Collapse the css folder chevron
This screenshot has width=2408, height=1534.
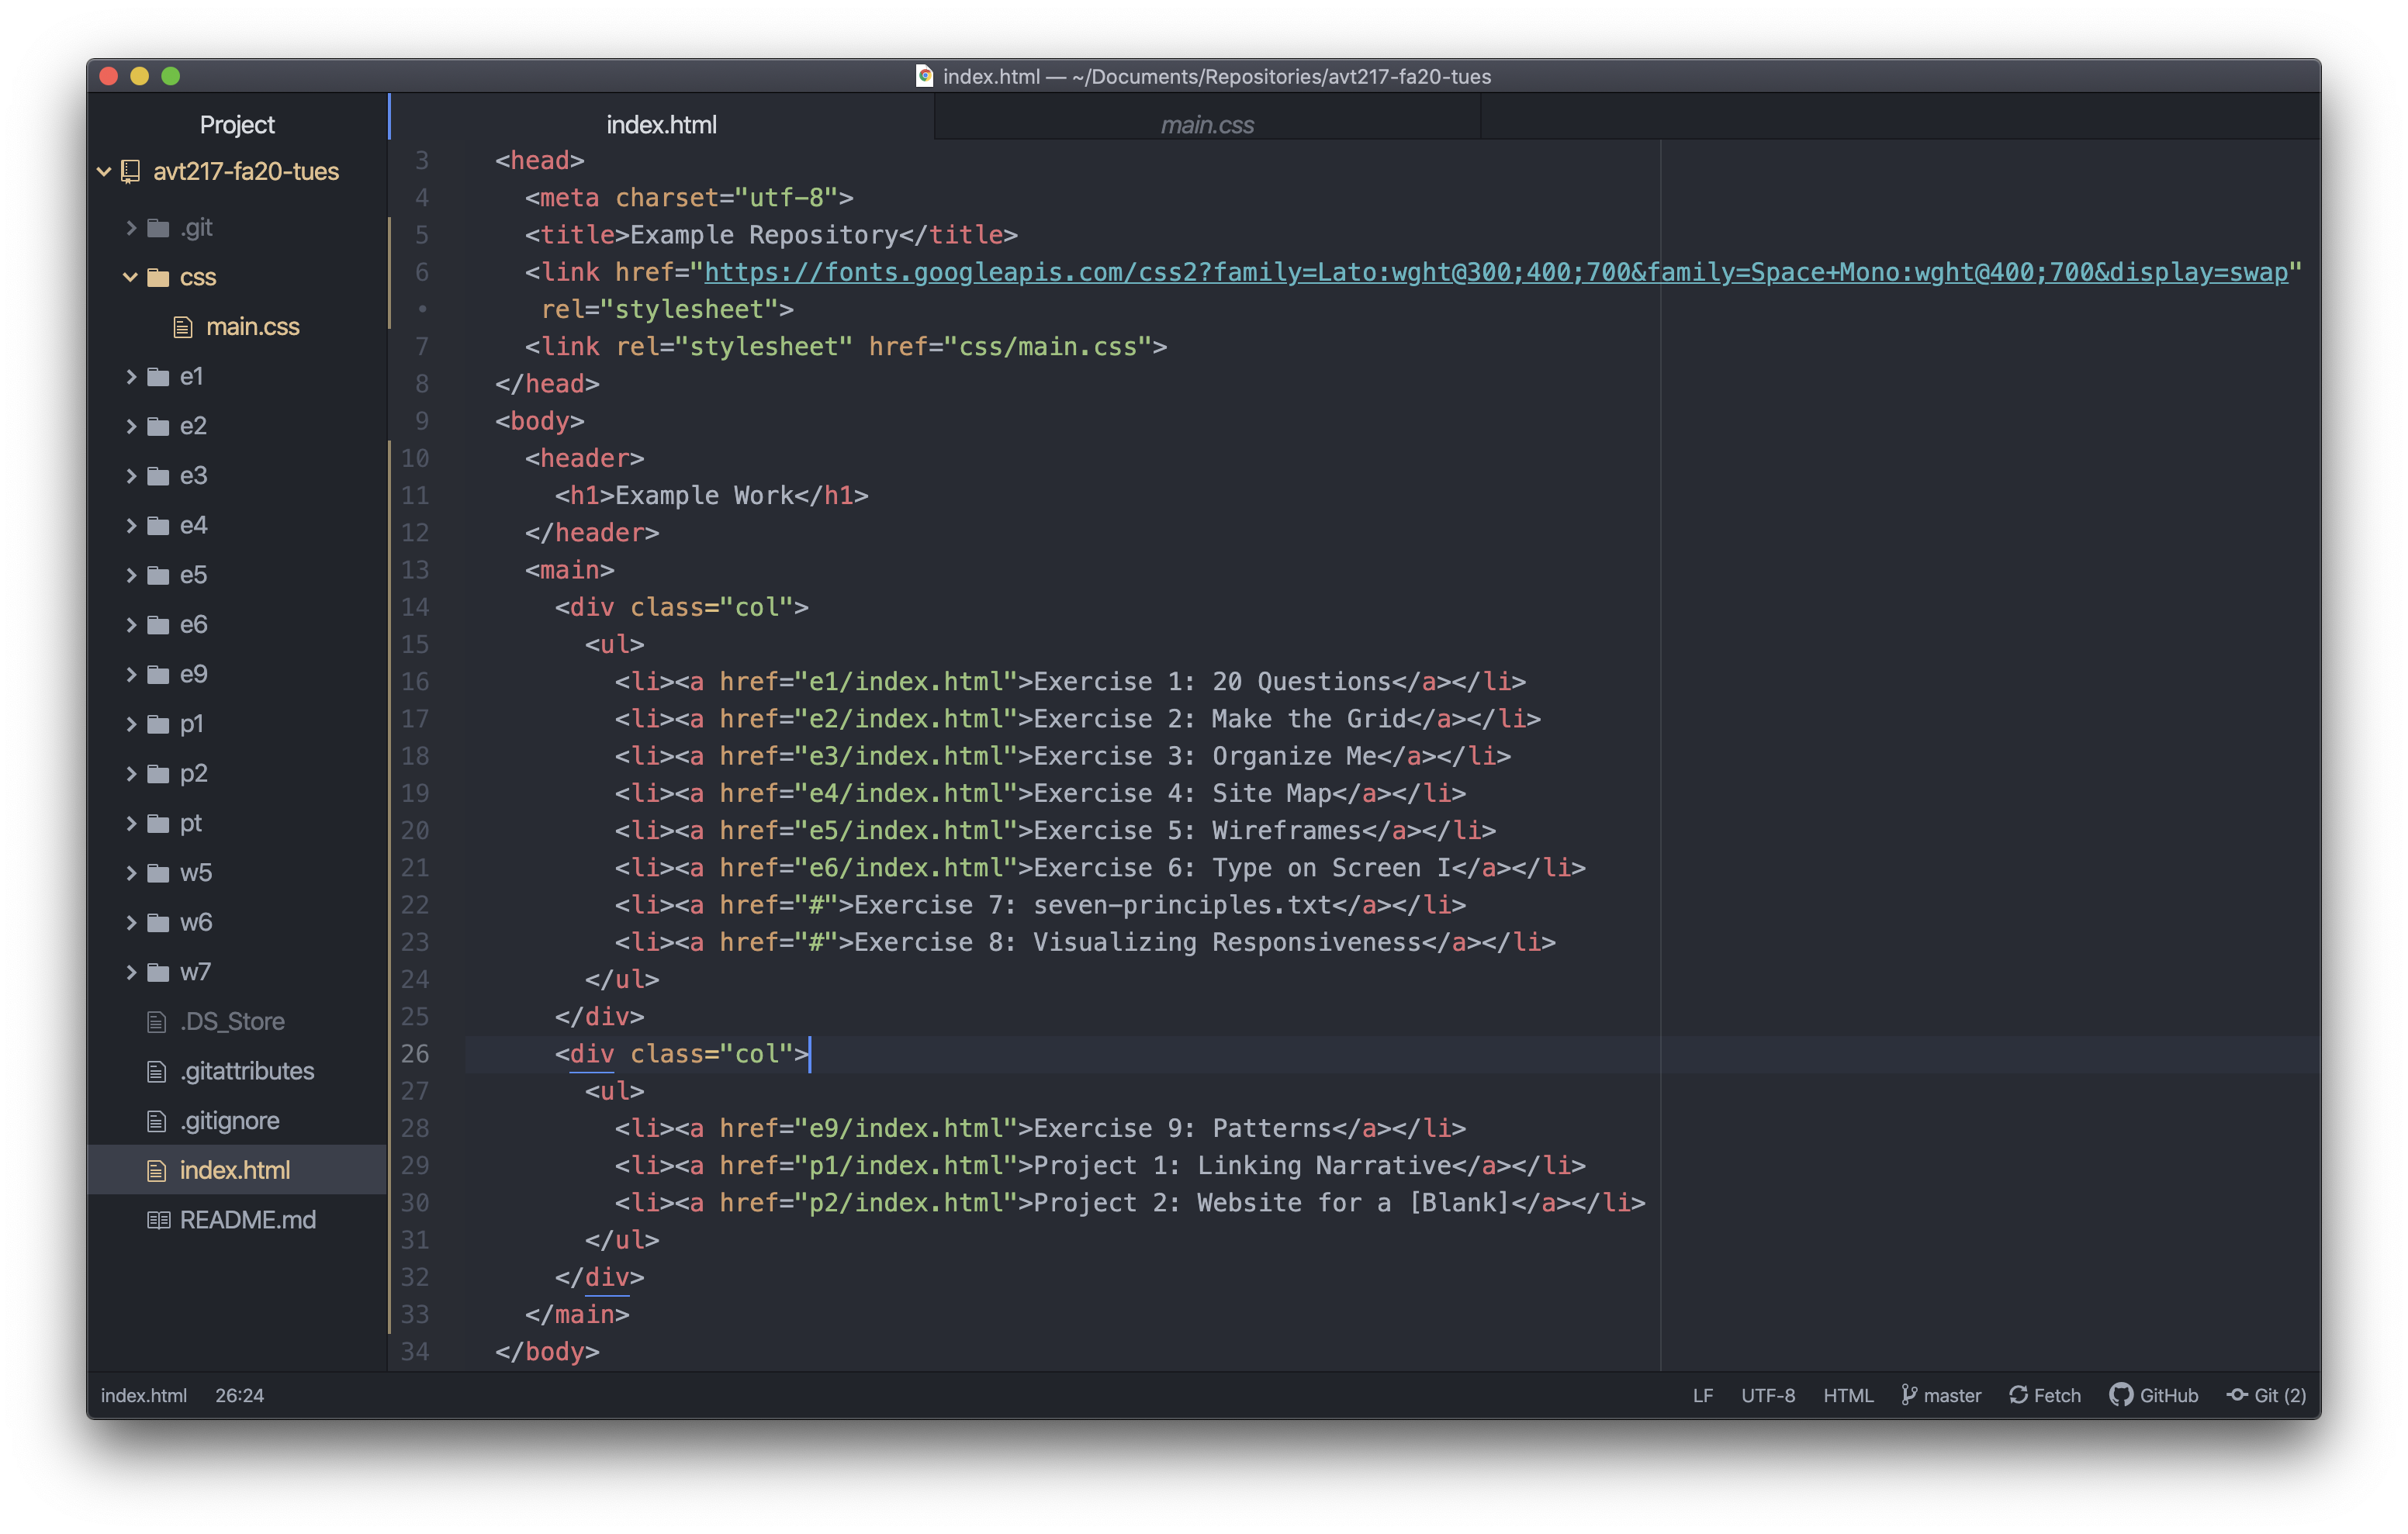(131, 277)
